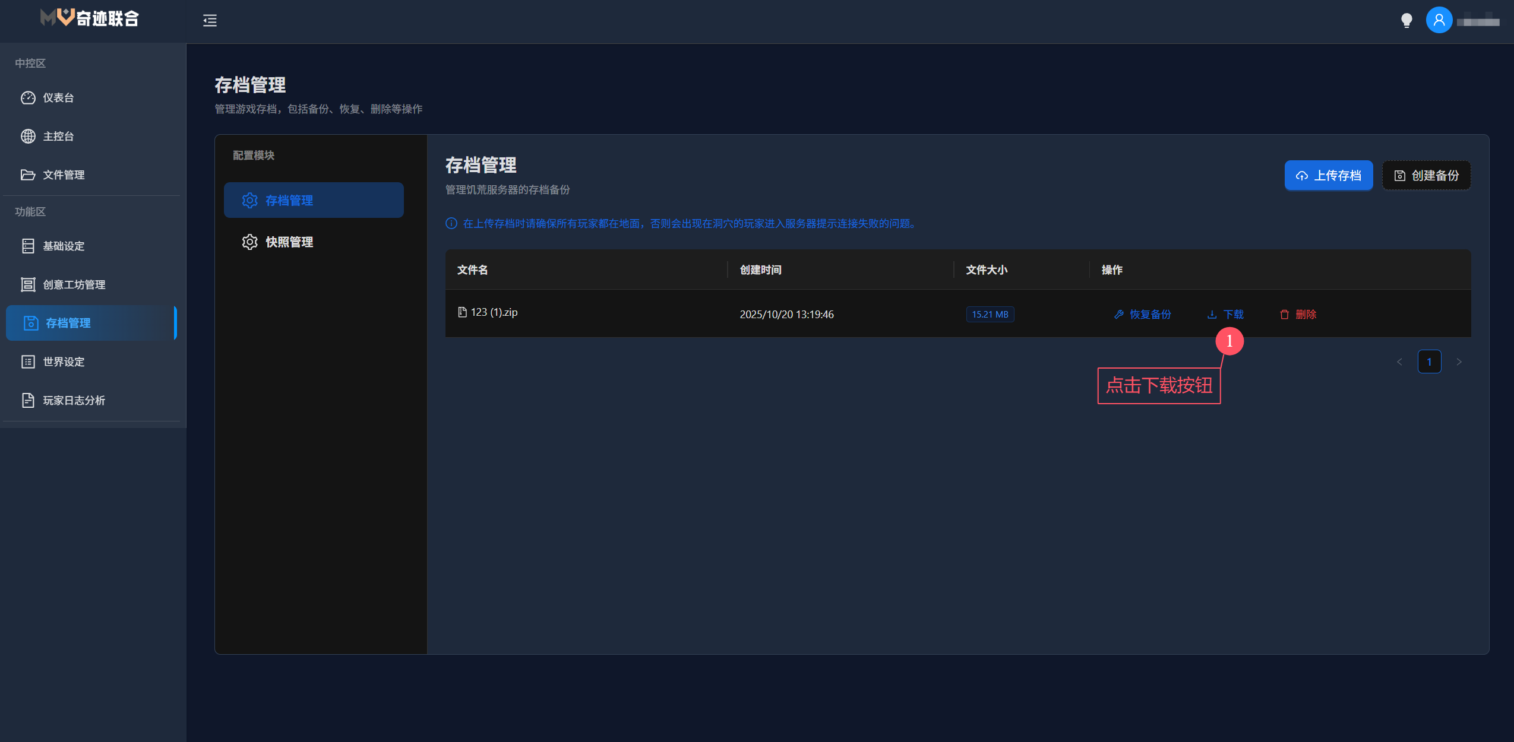Toggle the theme light bulb
Screen dimensions: 1514x742
[x=1406, y=20]
